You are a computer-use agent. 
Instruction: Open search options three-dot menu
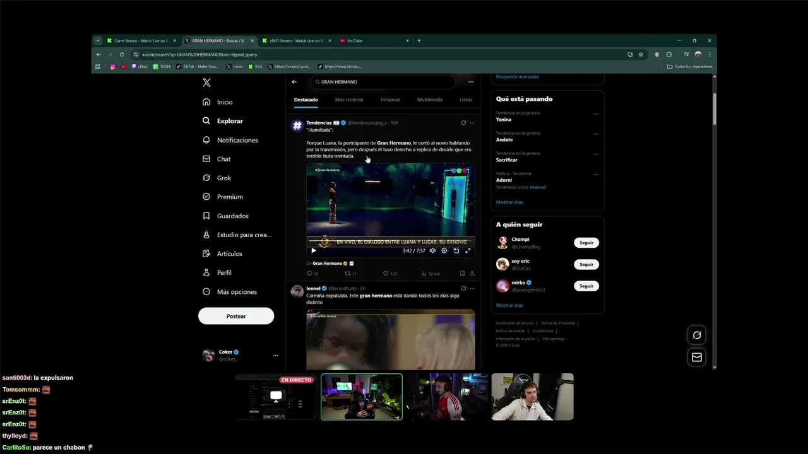(x=470, y=82)
